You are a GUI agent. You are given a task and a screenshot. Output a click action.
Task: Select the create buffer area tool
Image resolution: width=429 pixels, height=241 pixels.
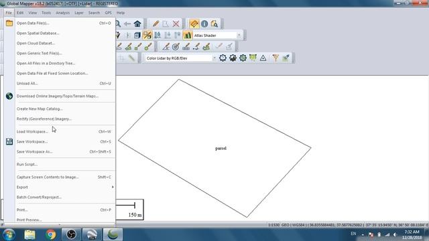pos(206,47)
